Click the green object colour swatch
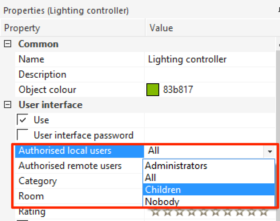The height and width of the screenshot is (221, 280). [153, 90]
